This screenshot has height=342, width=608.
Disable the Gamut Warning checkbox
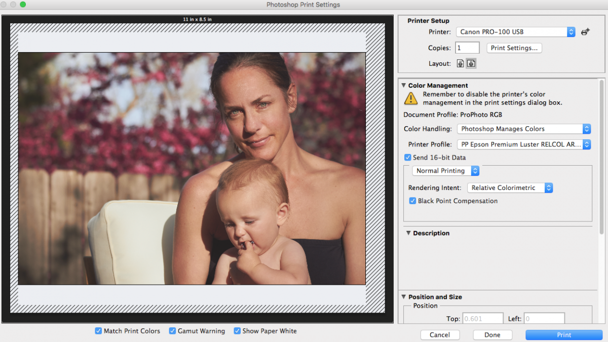172,331
